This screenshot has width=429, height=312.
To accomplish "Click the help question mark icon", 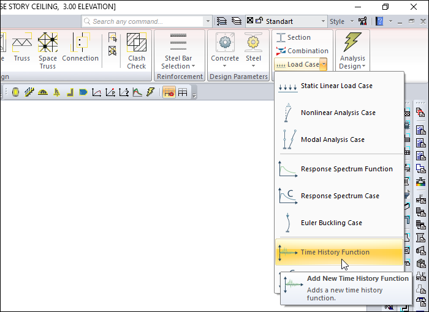I will (379, 21).
